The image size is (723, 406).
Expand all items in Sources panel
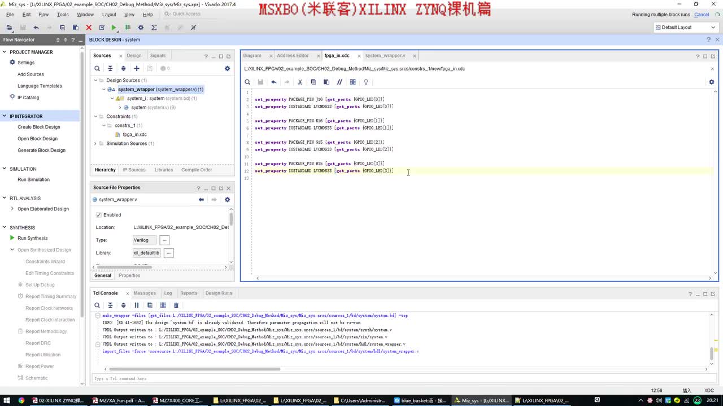point(123,68)
